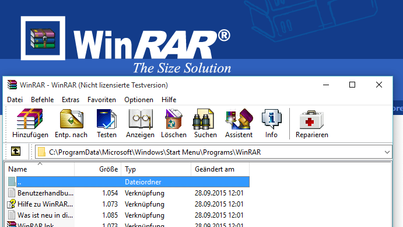The width and height of the screenshot is (403, 227).
Task: Open the Extras menu
Action: tap(71, 100)
